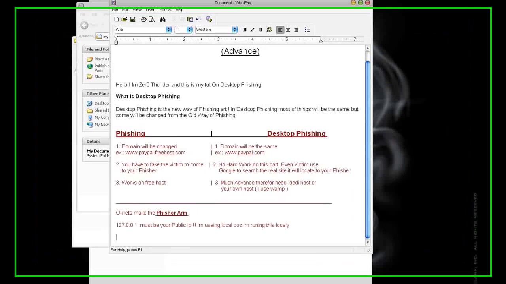506x284 pixels.
Task: Open the Edit menu
Action: point(125,10)
